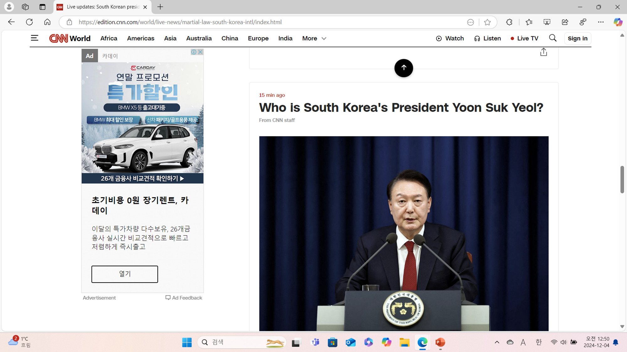Image resolution: width=627 pixels, height=352 pixels.
Task: Click the page vertical scrollbar thumb
Action: coord(622,180)
